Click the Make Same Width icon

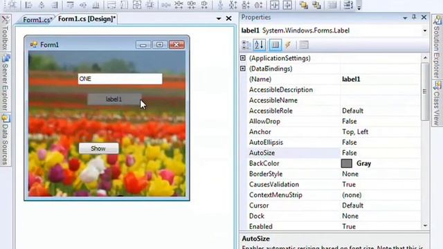(111, 5)
